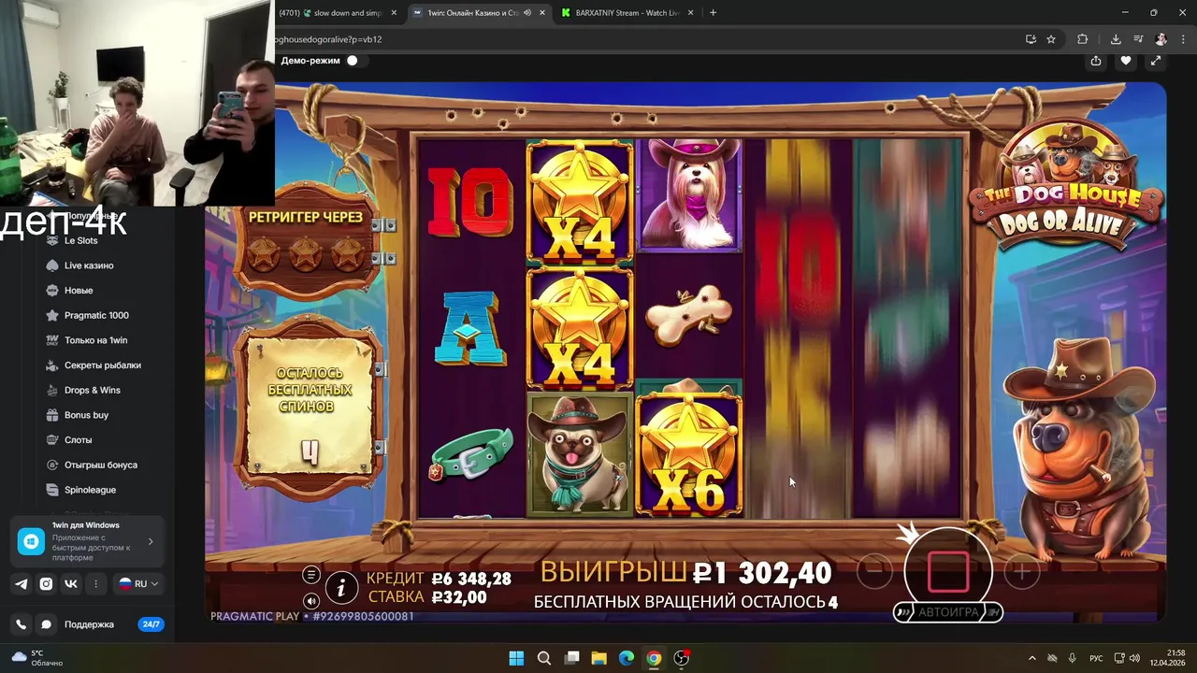The image size is (1197, 673).
Task: Click the install app icon in address bar
Action: [1031, 39]
